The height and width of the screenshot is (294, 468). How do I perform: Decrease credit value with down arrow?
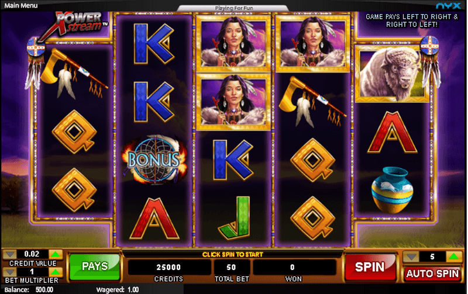coord(9,254)
